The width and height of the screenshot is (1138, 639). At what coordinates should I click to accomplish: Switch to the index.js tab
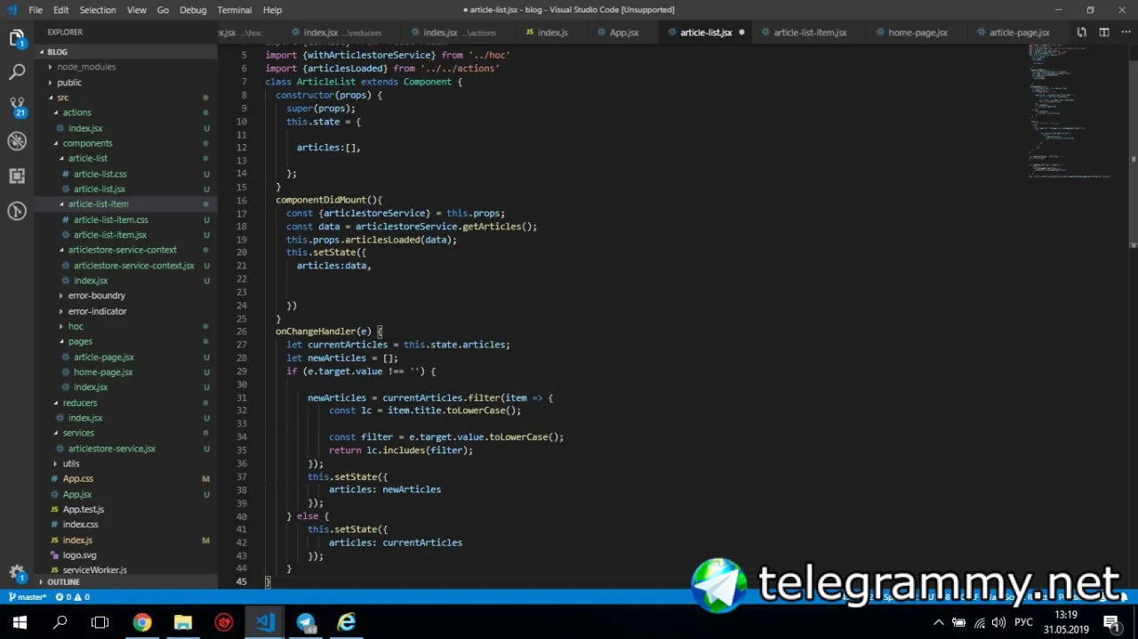coord(552,32)
